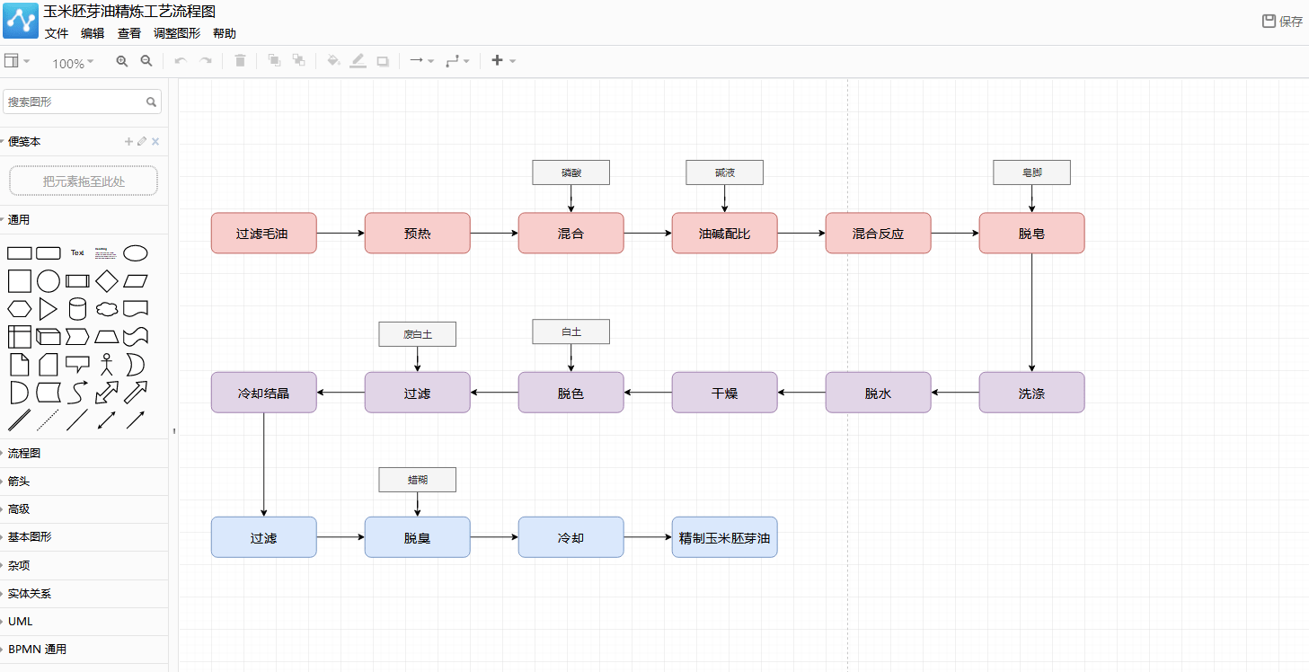Expand the 杂项 shape category
1309x672 pixels.
[x=84, y=565]
